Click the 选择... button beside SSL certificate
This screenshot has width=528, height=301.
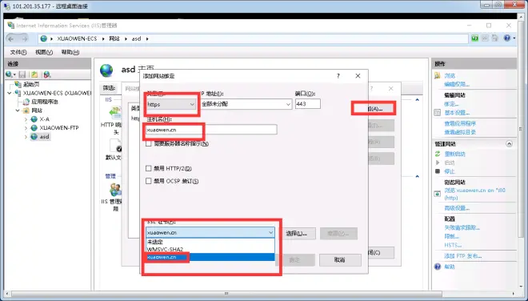click(296, 233)
